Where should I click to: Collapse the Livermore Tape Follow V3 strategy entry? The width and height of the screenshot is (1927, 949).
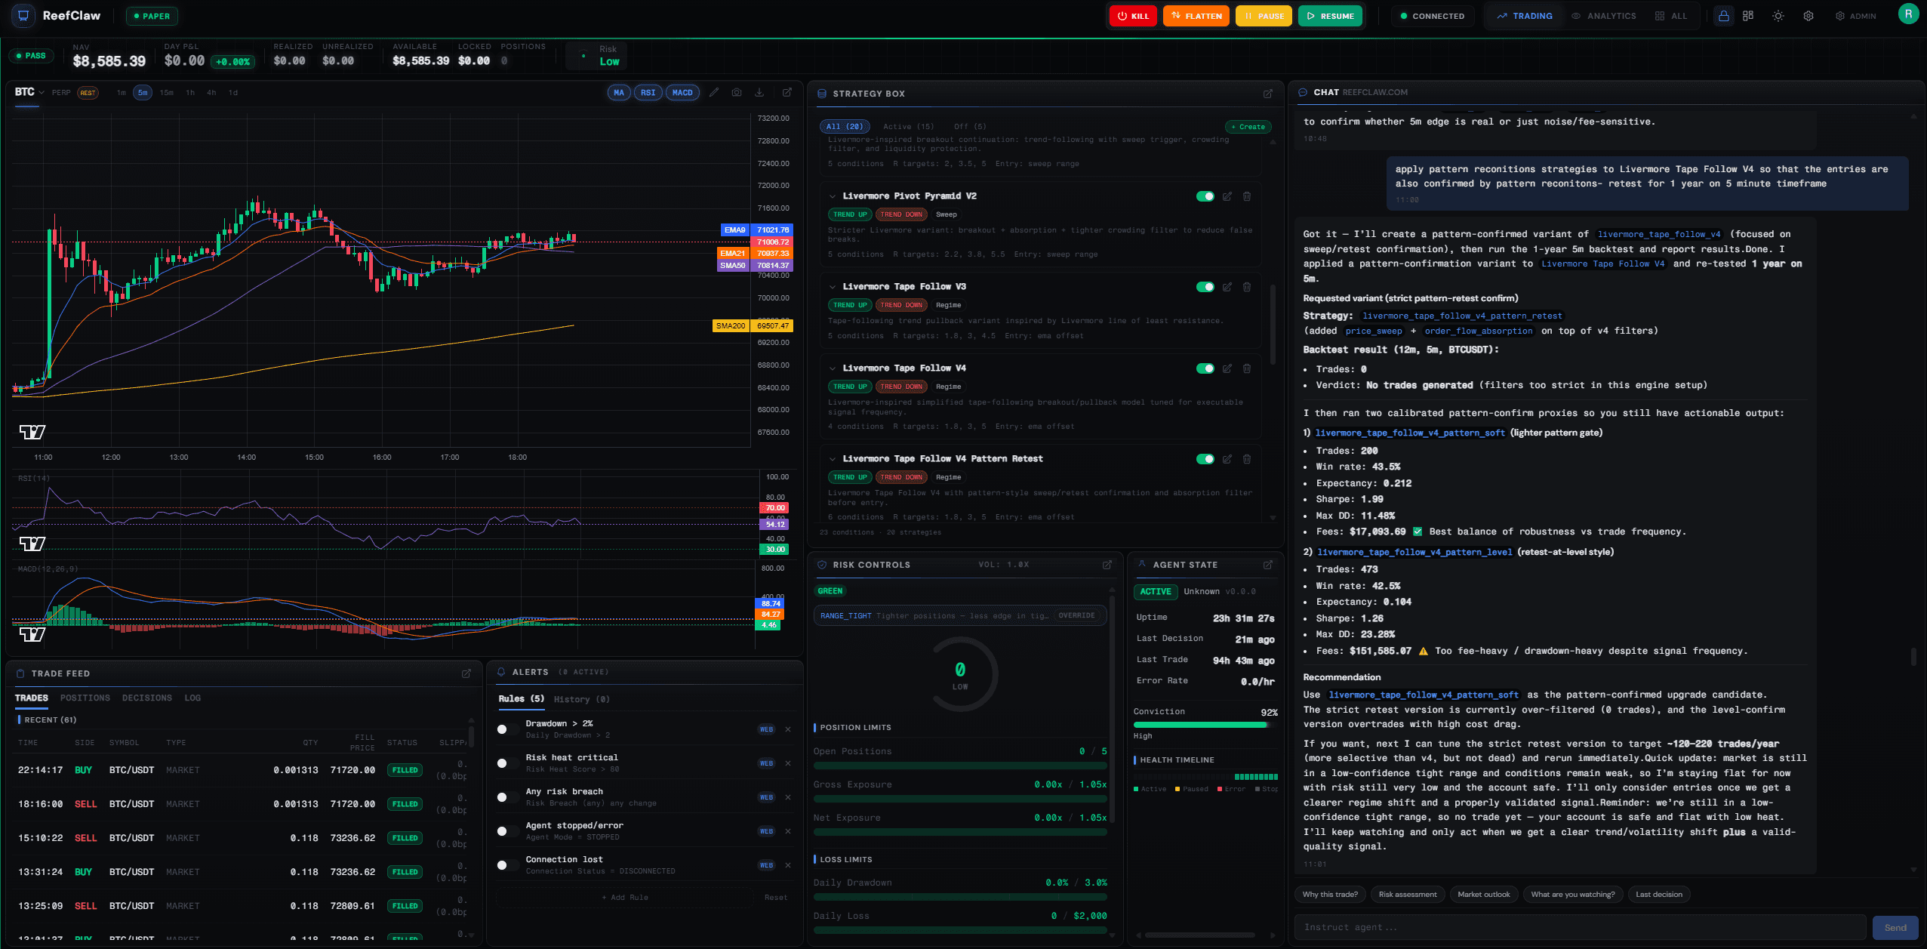[x=833, y=287]
